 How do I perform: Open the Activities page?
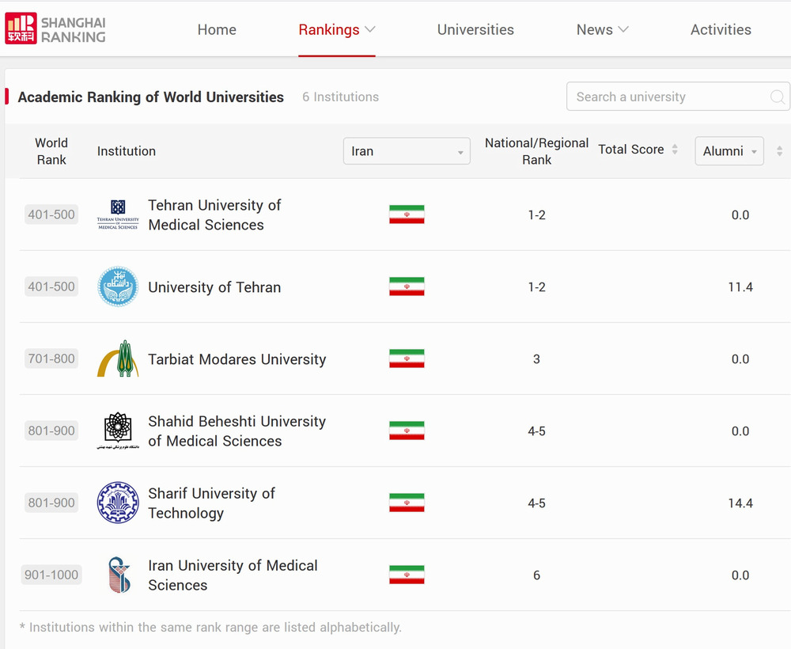coord(721,30)
